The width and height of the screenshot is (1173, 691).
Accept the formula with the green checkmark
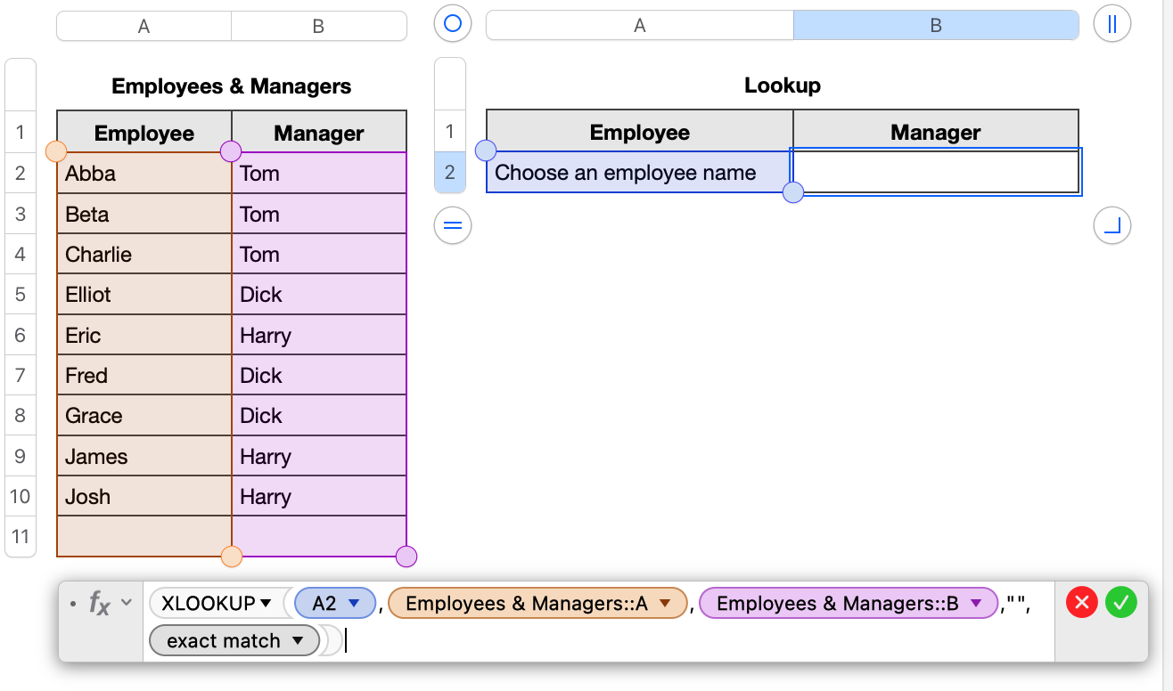(x=1120, y=603)
